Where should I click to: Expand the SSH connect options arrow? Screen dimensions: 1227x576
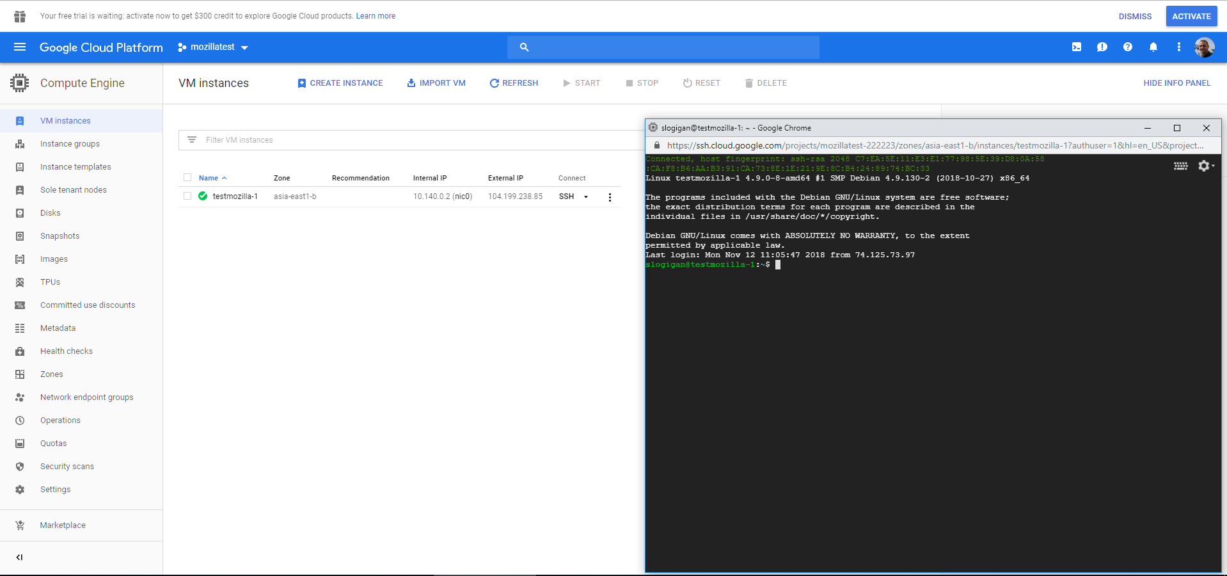point(586,196)
